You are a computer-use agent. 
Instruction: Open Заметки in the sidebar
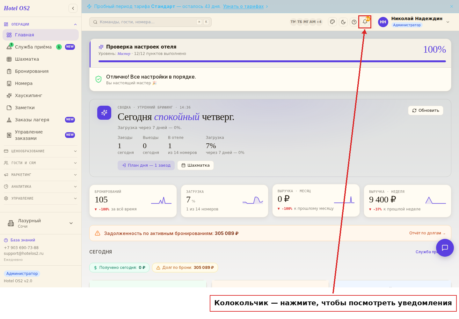(40, 108)
